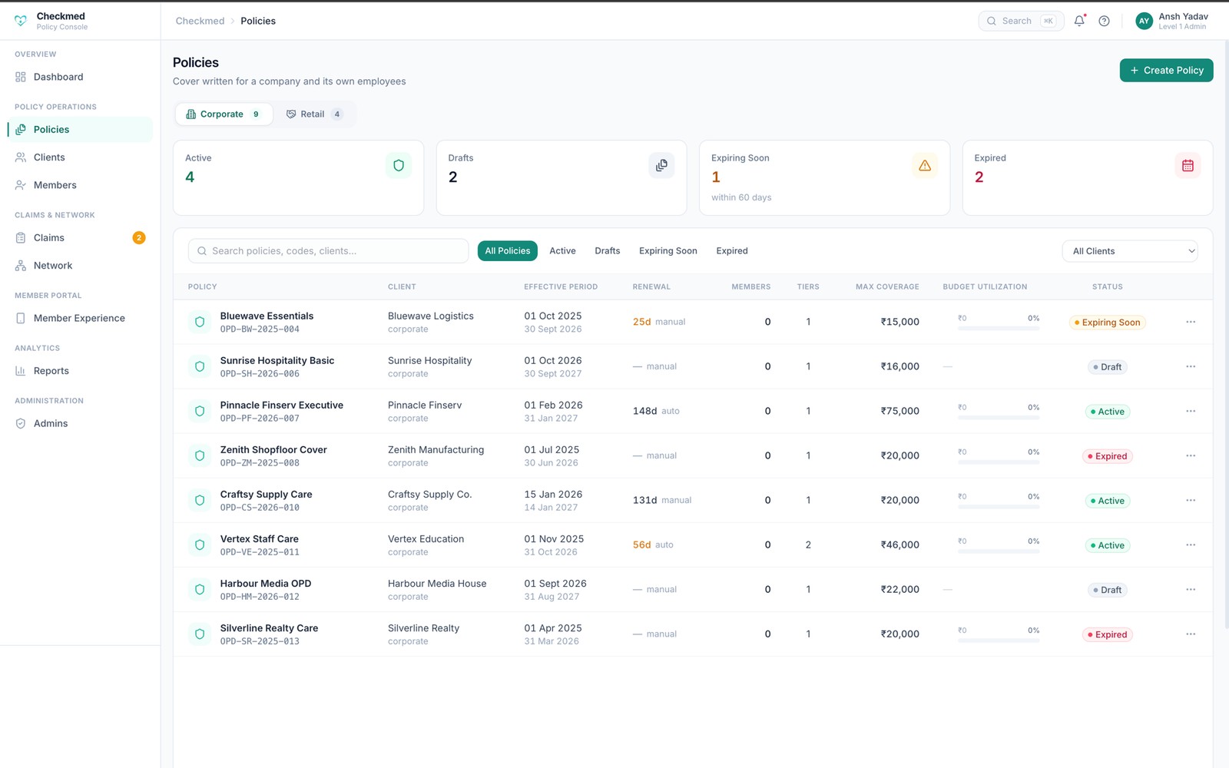This screenshot has height=768, width=1229.
Task: Open the Member Experience page
Action: pyautogui.click(x=80, y=318)
